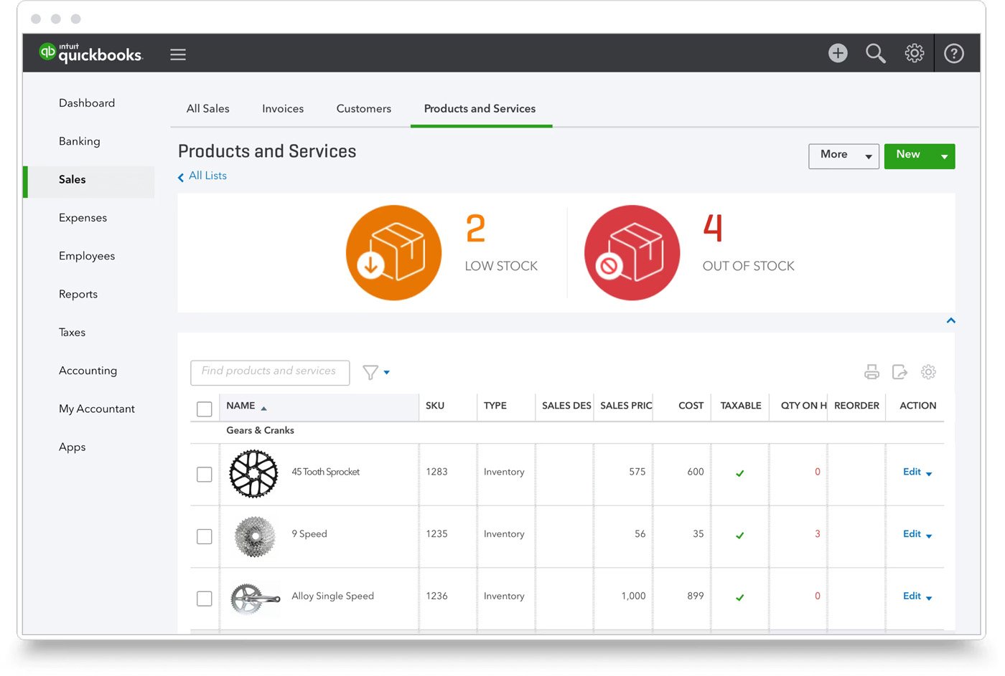
Task: Click the plus Create icon in header
Action: (838, 54)
